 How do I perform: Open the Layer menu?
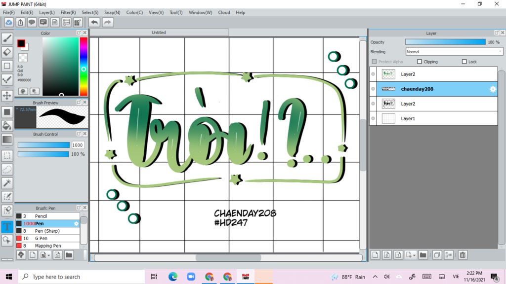tap(47, 12)
